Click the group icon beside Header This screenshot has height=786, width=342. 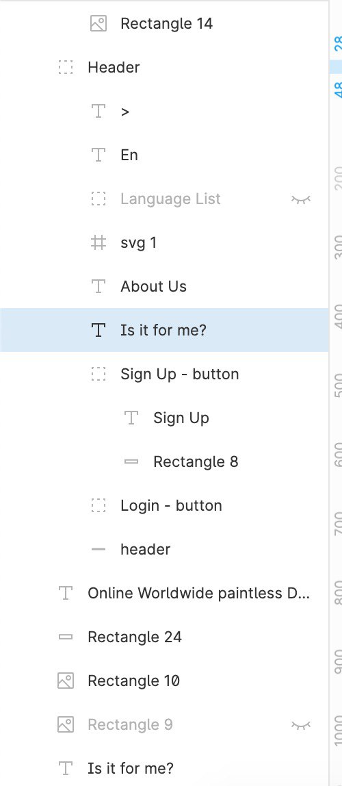pyautogui.click(x=66, y=67)
